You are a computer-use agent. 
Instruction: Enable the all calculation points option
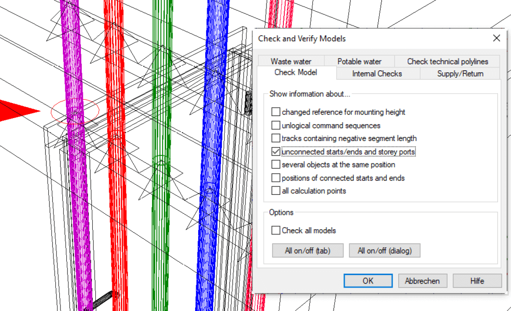pyautogui.click(x=276, y=191)
